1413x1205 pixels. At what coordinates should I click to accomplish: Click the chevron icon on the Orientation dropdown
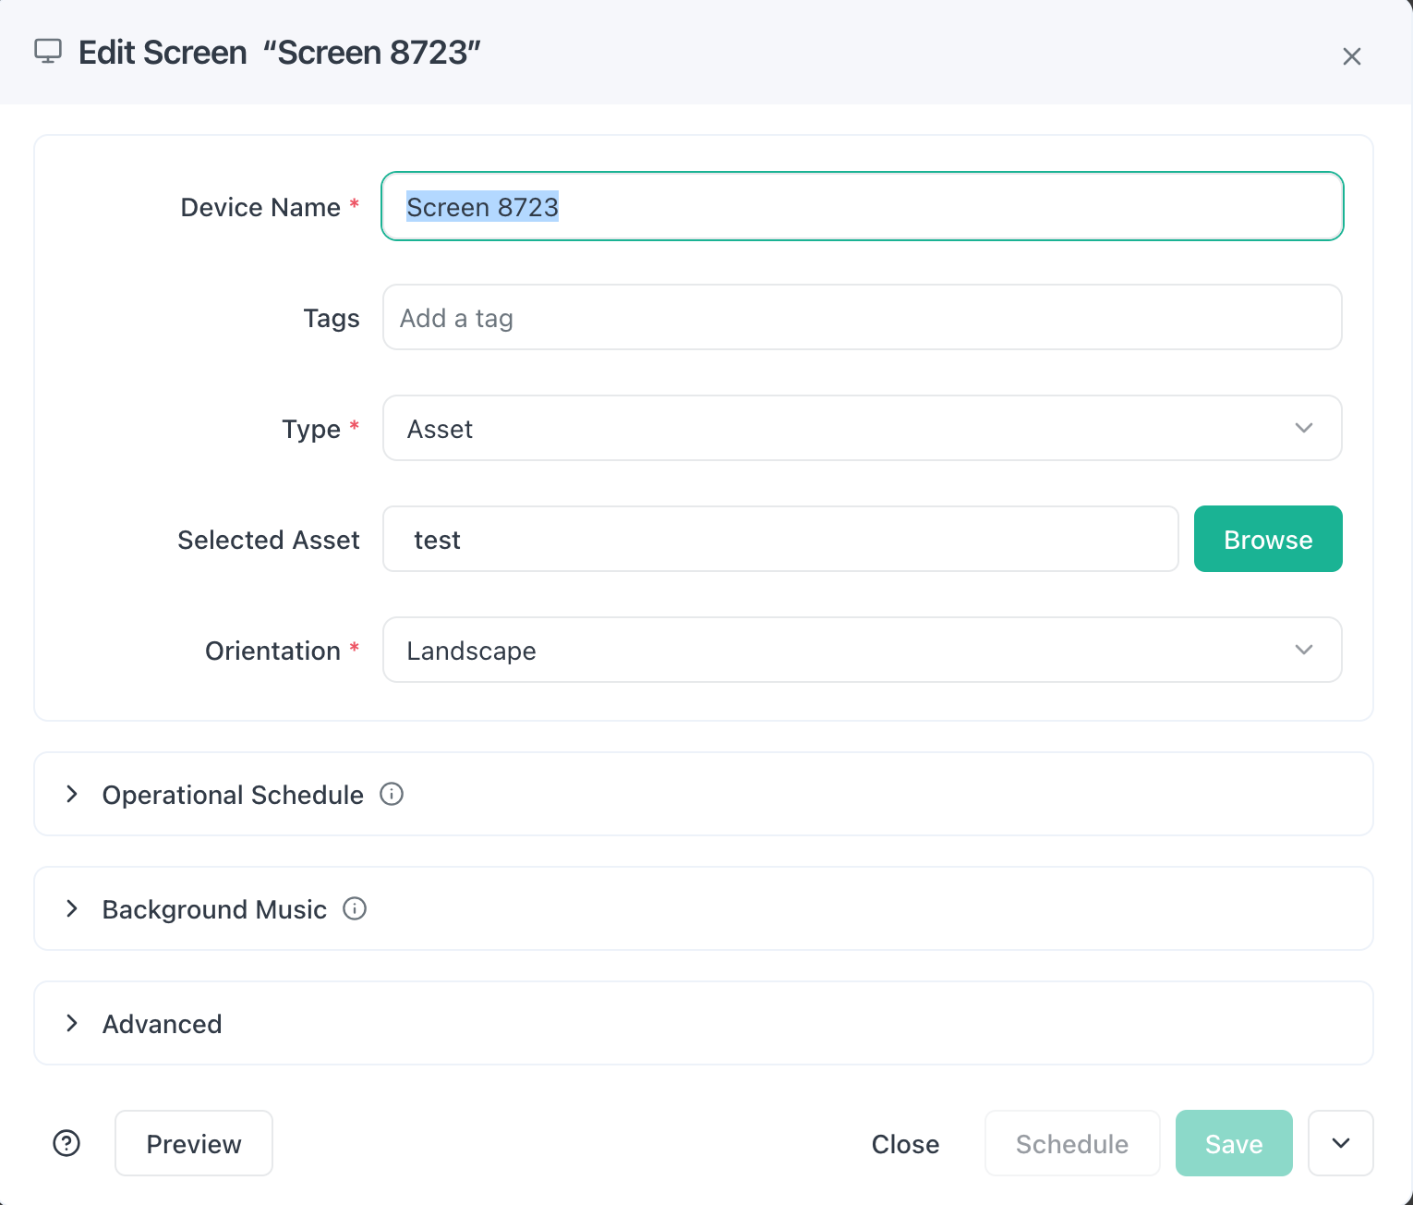[x=1304, y=650]
